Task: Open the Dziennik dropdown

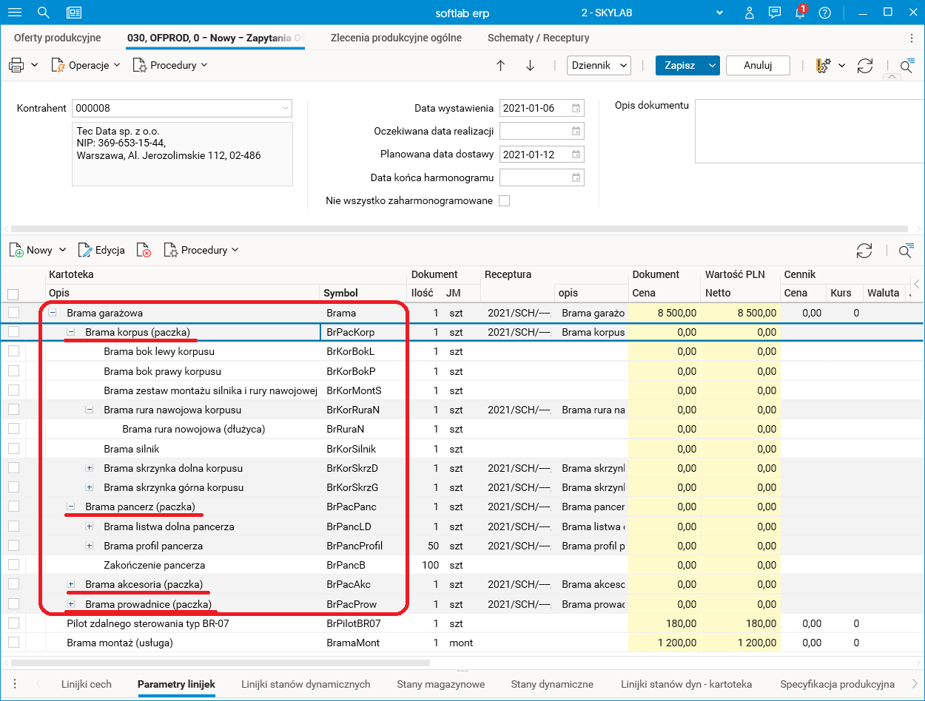Action: tap(598, 65)
